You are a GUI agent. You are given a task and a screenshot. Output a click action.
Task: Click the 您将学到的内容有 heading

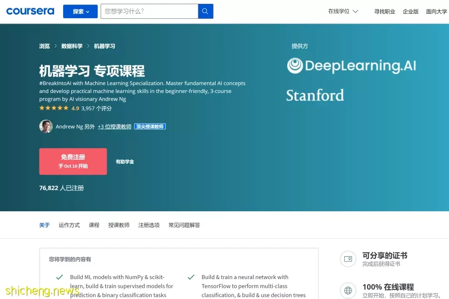click(70, 259)
